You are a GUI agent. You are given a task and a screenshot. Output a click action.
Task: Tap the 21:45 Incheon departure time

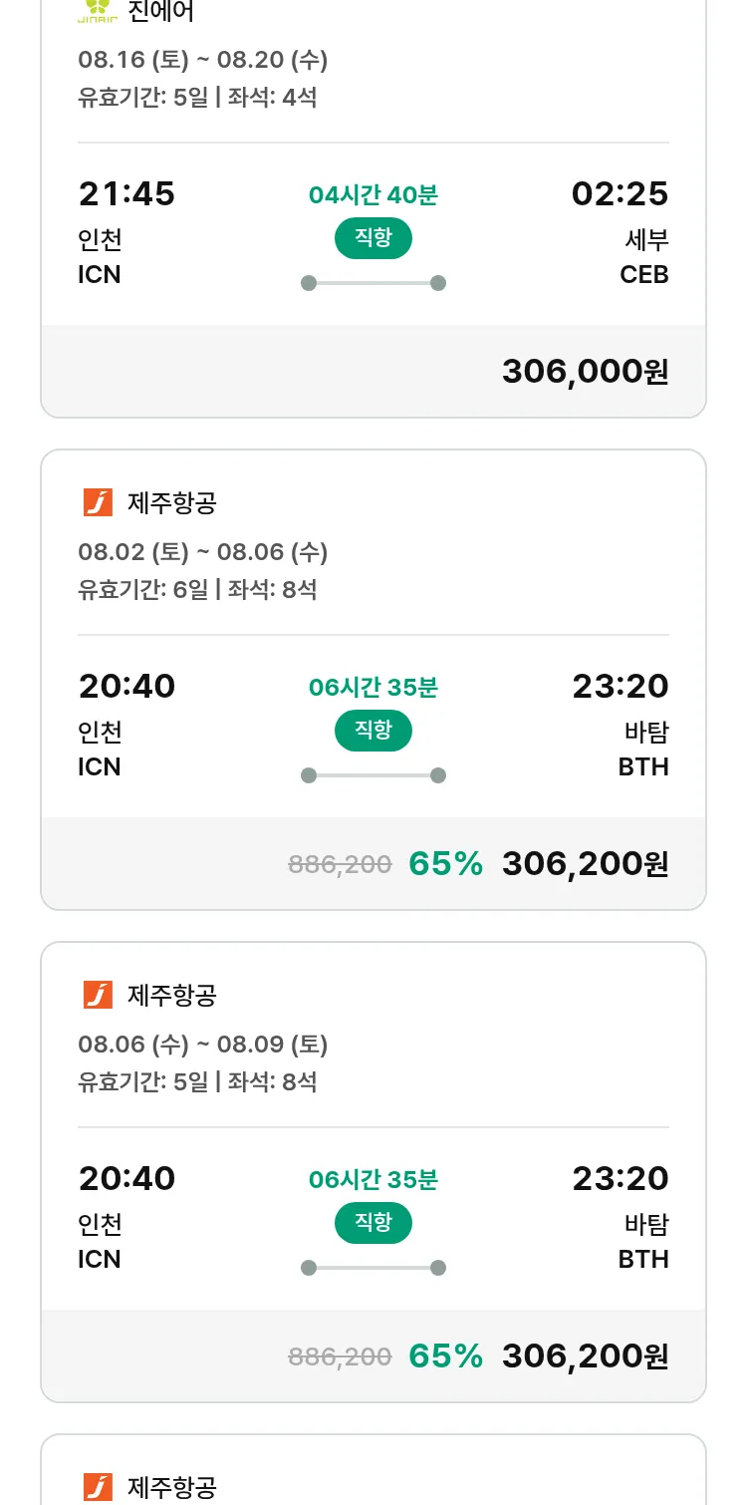(x=126, y=194)
